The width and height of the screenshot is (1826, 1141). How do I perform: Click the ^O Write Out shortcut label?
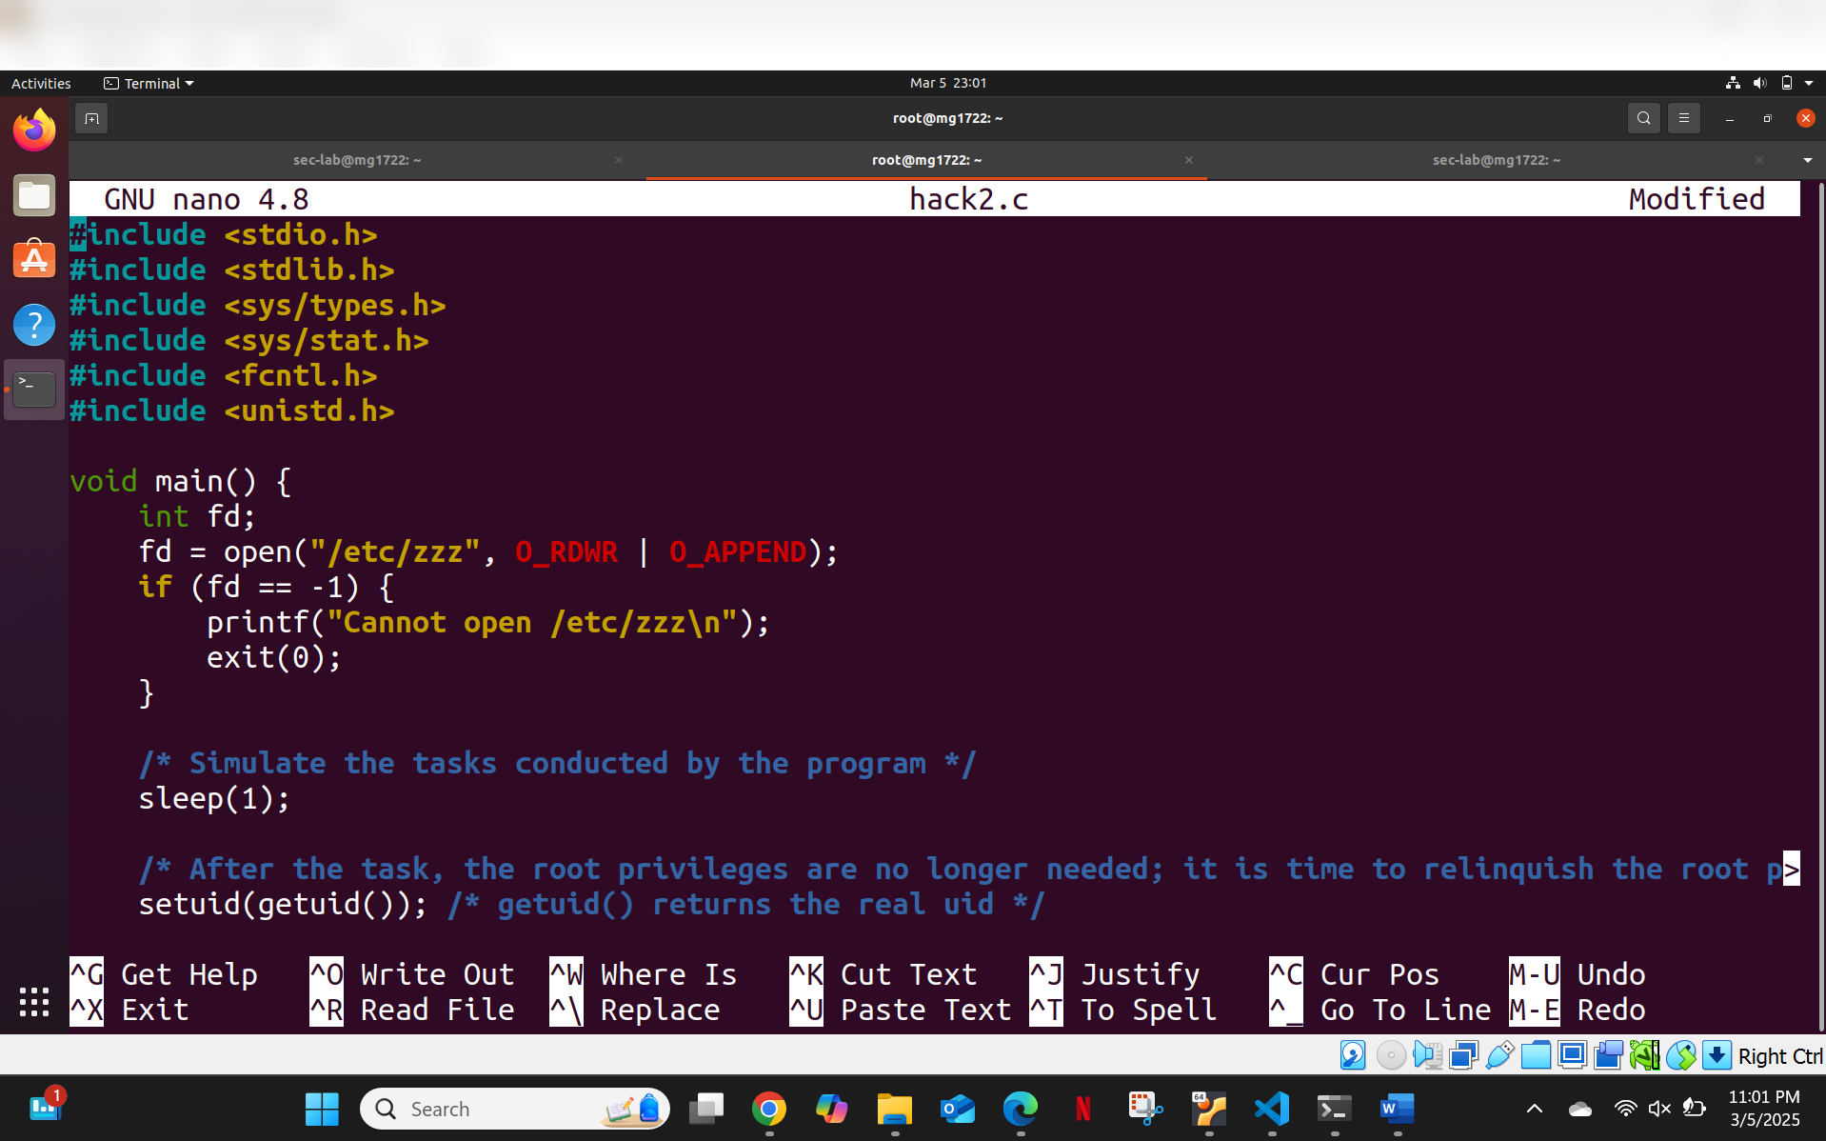[412, 974]
